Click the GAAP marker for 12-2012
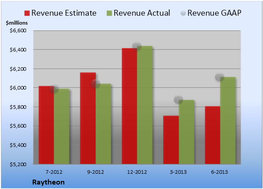 coord(137,46)
